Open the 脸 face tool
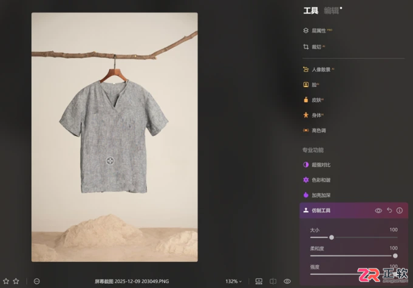The height and width of the screenshot is (288, 413). coord(311,85)
